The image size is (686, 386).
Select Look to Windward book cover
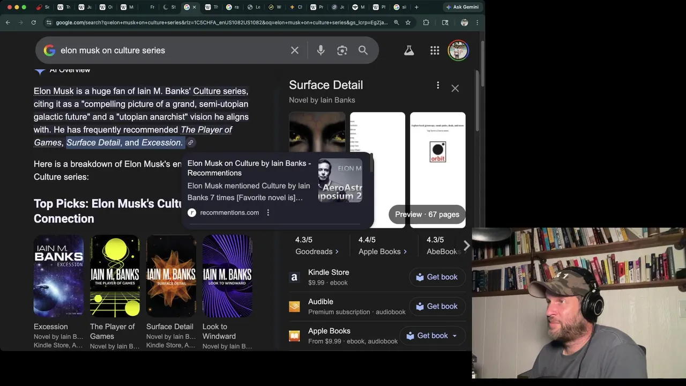[x=227, y=276]
